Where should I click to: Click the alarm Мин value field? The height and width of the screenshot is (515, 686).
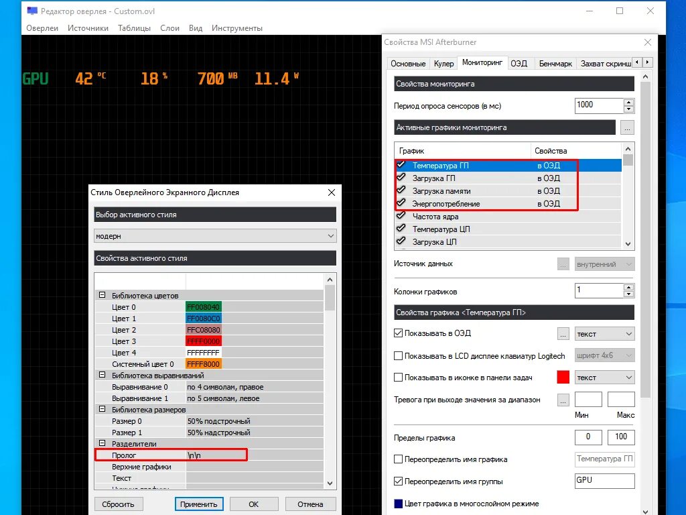coord(588,400)
